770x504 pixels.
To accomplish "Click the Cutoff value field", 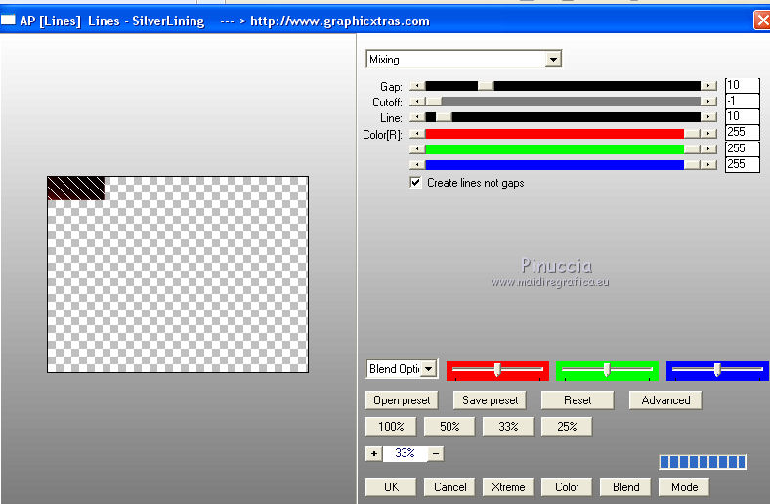I will click(x=742, y=101).
